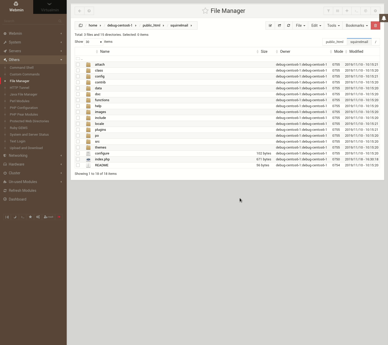Click the red trash delete button
Viewport: 388px width, 345px height.
coord(375,25)
